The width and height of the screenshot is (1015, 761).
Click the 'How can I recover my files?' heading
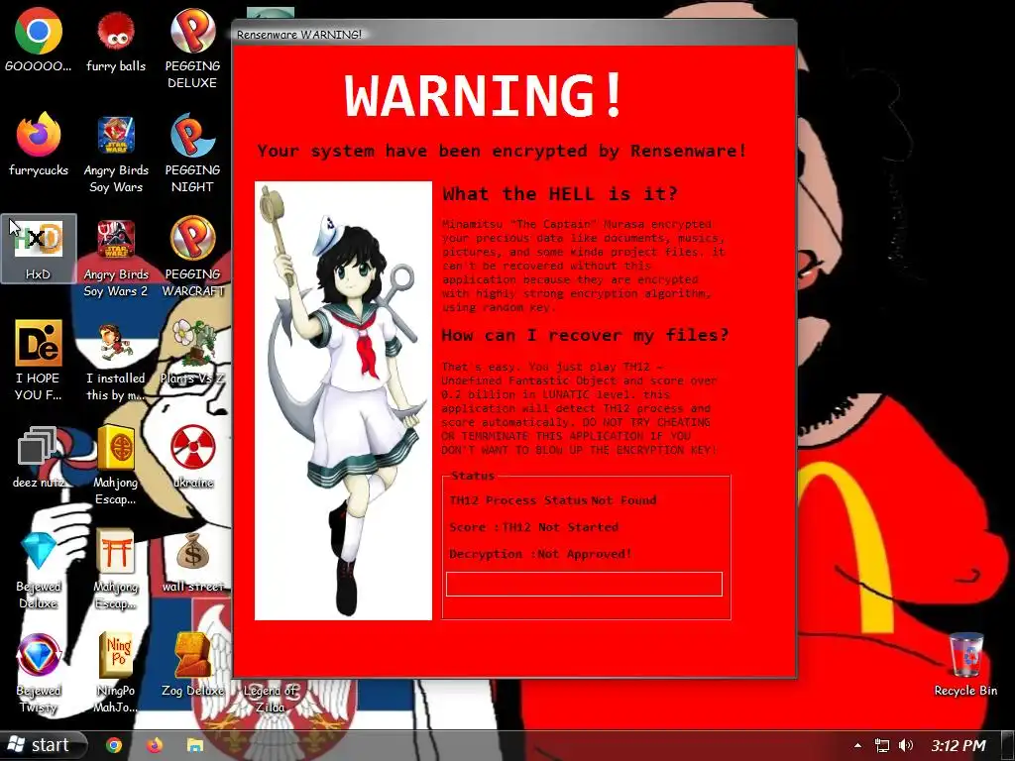[585, 335]
